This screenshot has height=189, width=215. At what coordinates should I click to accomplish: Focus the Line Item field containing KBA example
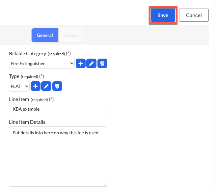point(58,109)
